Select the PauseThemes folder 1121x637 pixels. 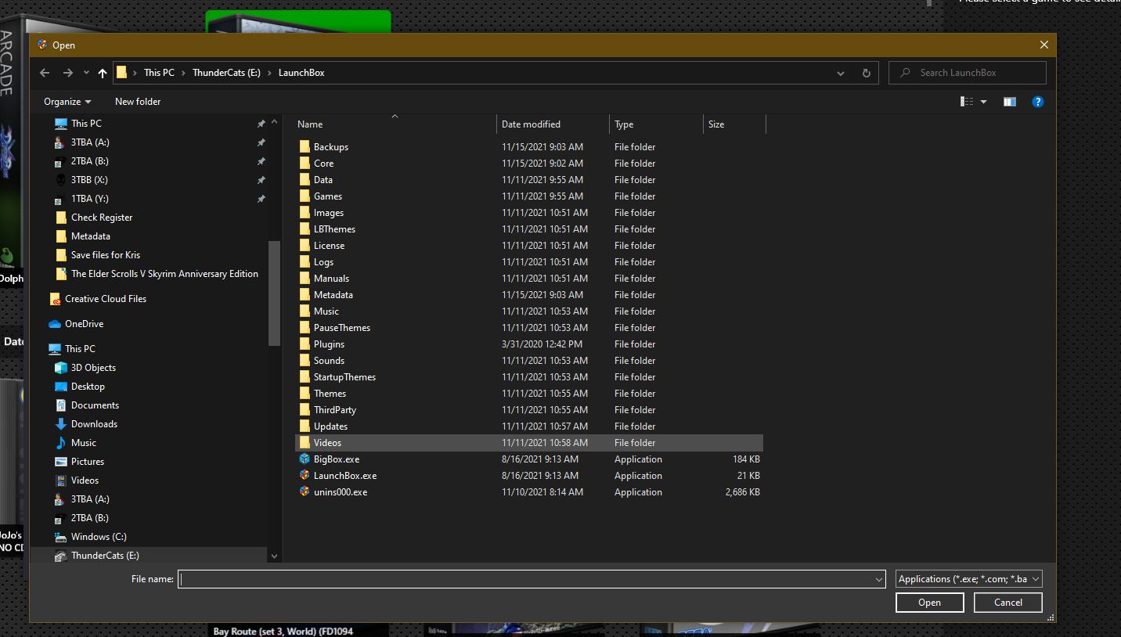[341, 328]
